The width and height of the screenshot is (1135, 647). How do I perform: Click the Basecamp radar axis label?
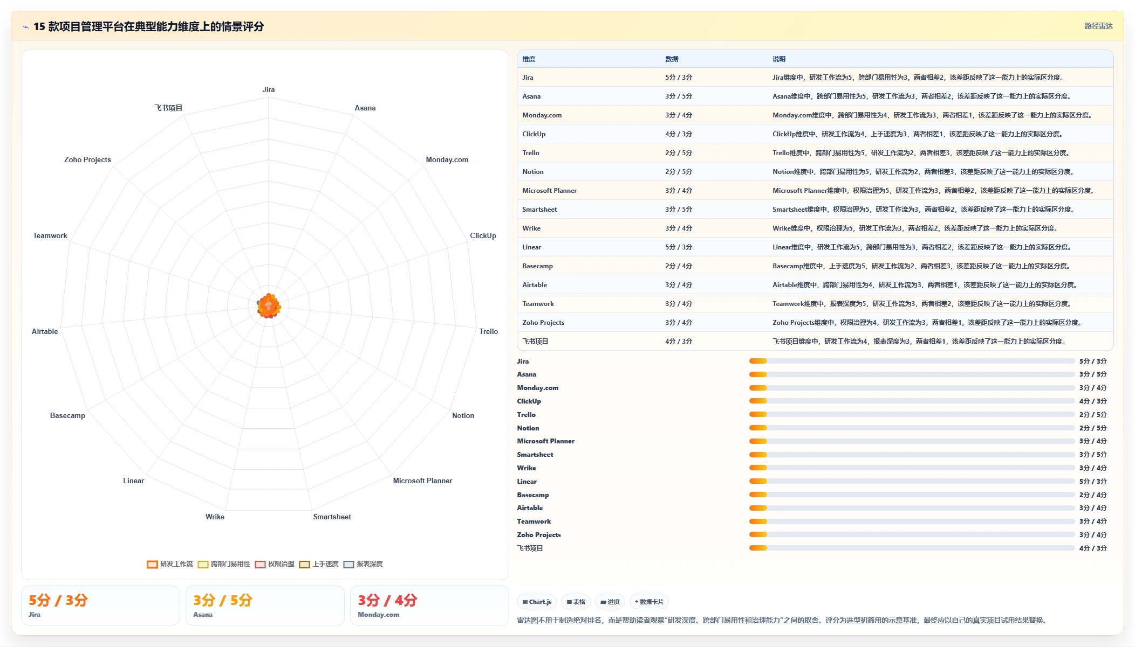67,416
